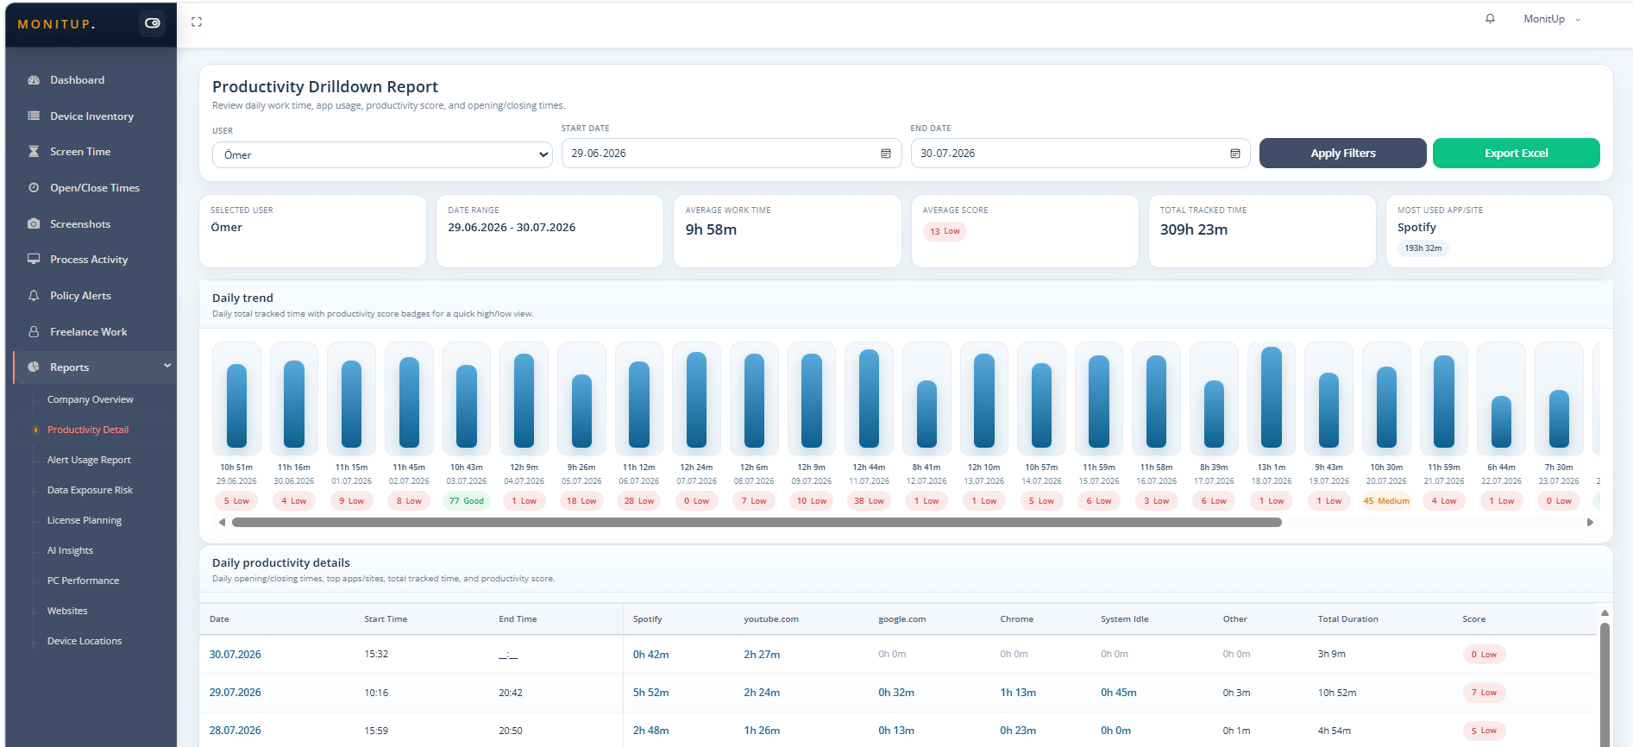Open Data Exposure Risk report
Viewport: 1633px width, 747px height.
(90, 490)
